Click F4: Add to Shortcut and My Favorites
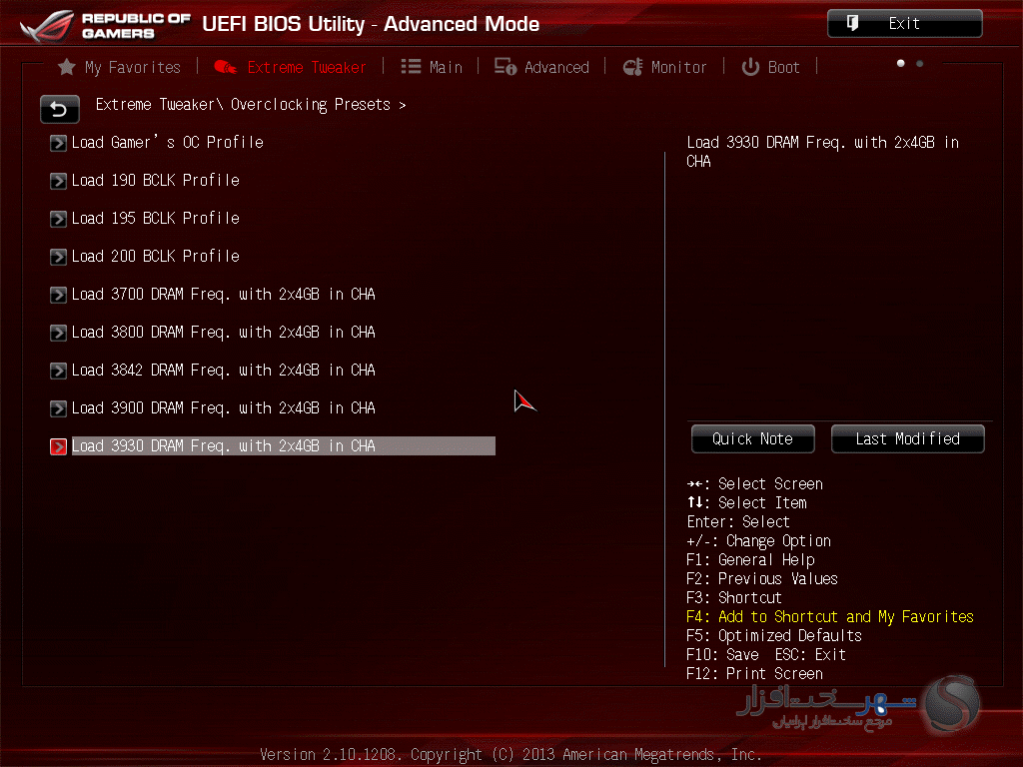1023x767 pixels. coord(830,616)
